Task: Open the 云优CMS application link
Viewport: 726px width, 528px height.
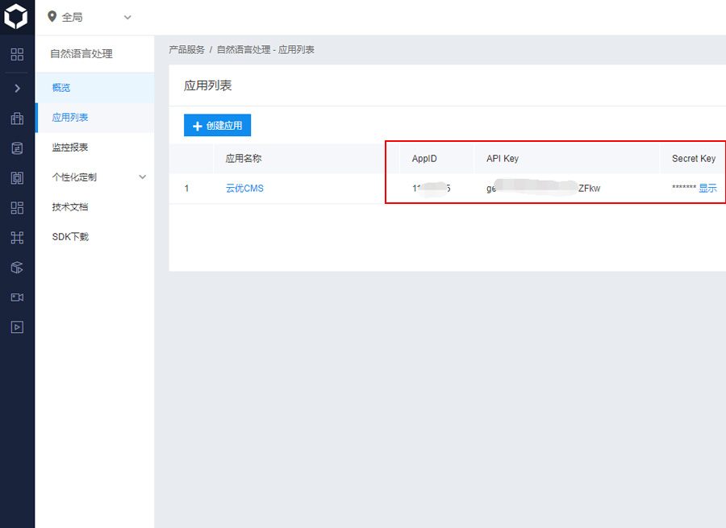Action: tap(244, 189)
